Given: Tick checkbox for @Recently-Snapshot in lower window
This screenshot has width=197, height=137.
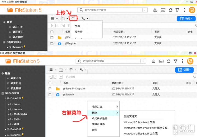Looking at the screenshot, I should tap(50, 89).
